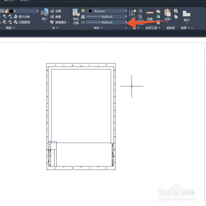The image size is (206, 206).
Task: Click the Paste (粘贴) icon
Action: pos(168,13)
